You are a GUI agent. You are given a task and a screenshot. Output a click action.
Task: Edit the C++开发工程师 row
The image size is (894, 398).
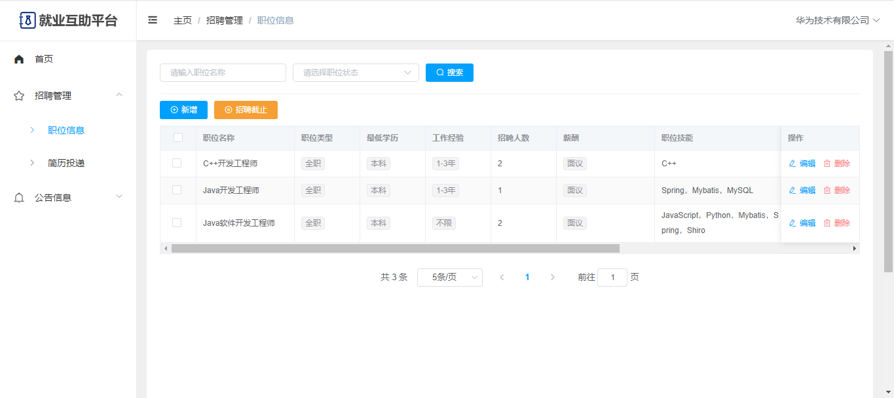802,164
